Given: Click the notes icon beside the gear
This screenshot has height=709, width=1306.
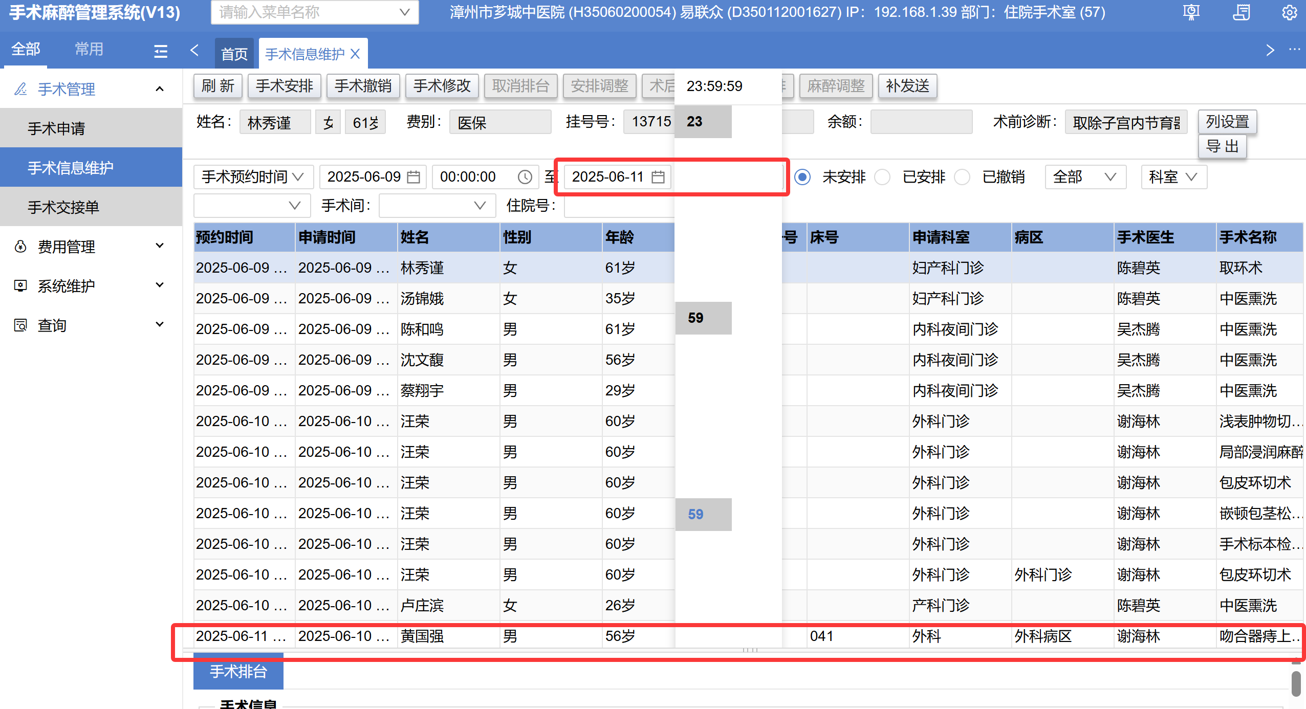Looking at the screenshot, I should [x=1241, y=12].
